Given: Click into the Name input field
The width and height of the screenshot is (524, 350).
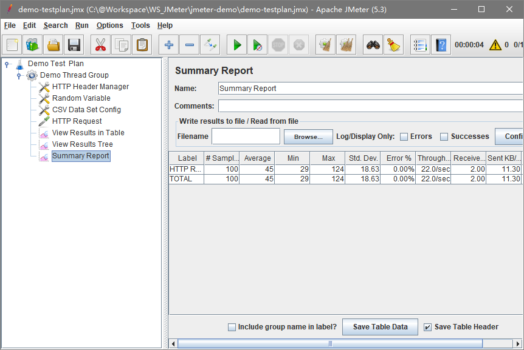Looking at the screenshot, I should click(371, 89).
